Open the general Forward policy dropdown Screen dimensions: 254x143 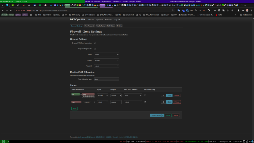106,66
